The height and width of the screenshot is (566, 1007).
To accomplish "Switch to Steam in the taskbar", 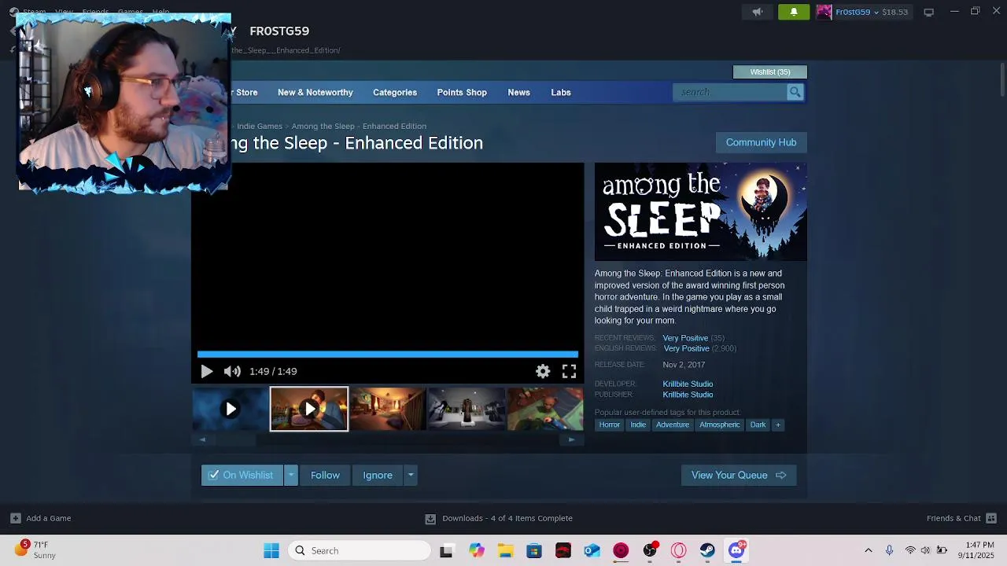I will point(707,550).
